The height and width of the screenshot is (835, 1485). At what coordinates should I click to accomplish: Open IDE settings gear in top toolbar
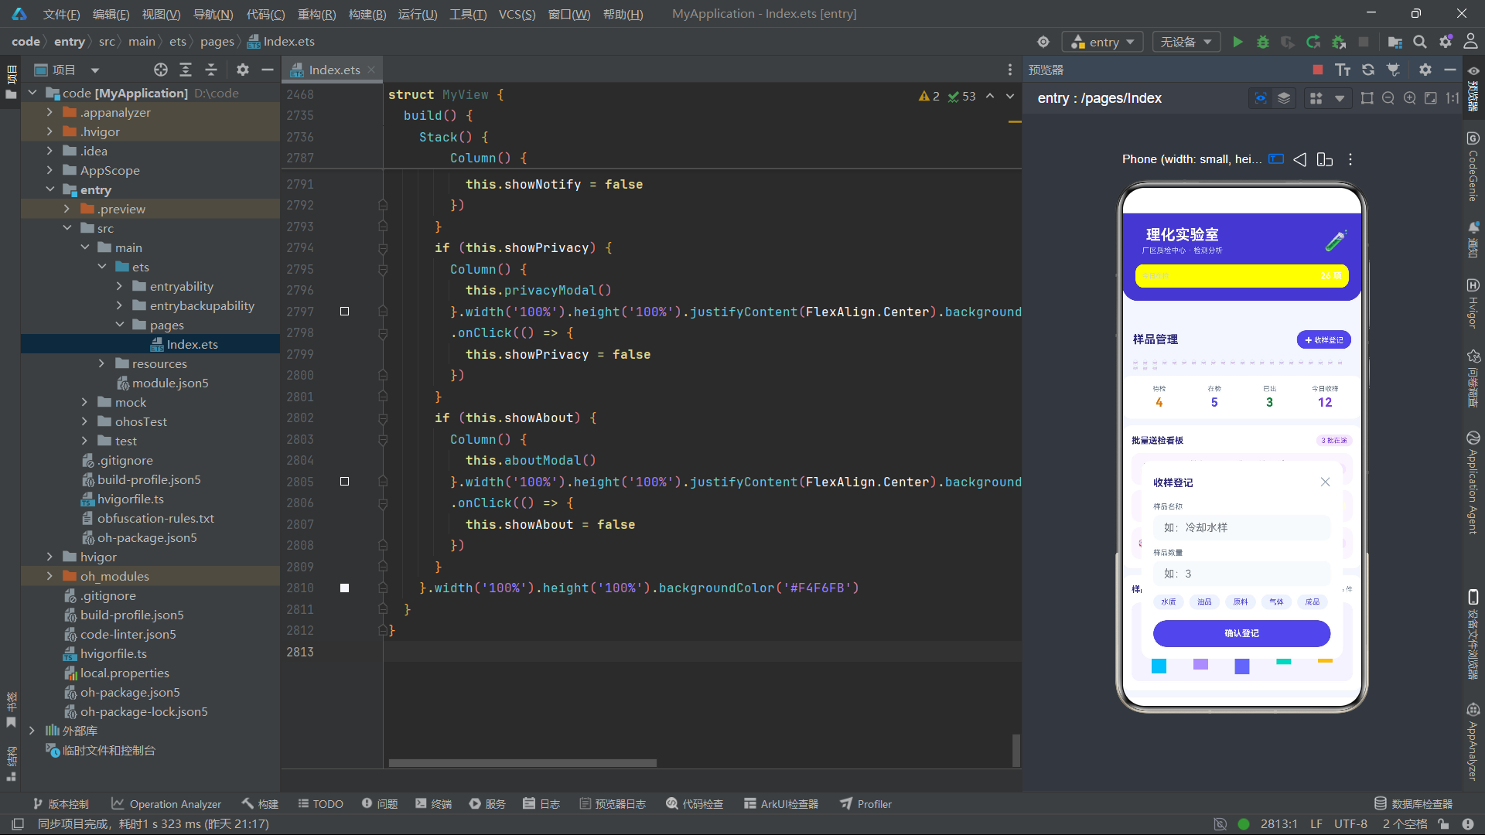(x=1446, y=42)
